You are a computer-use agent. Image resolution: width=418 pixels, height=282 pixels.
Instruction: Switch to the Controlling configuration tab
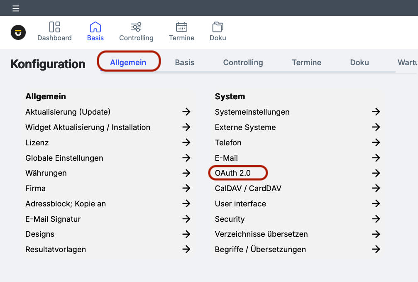pos(243,63)
